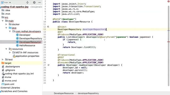Open Project panel settings gear

(34, 2)
